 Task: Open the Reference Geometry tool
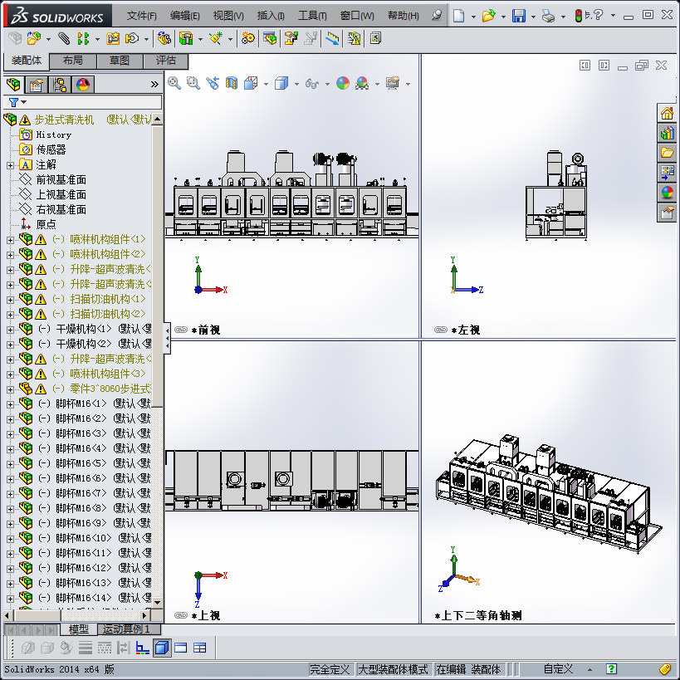(216, 38)
